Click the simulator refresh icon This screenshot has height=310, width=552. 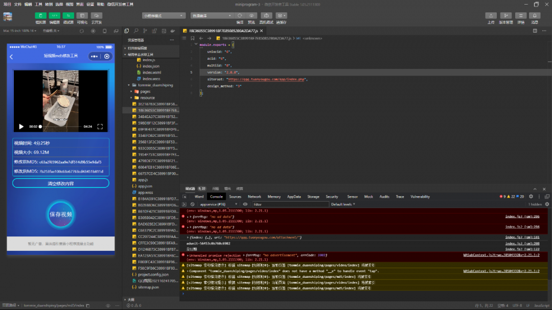pos(82,31)
